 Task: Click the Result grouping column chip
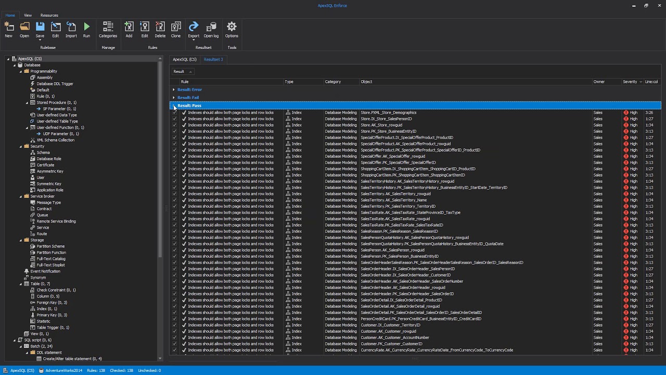[x=183, y=71]
